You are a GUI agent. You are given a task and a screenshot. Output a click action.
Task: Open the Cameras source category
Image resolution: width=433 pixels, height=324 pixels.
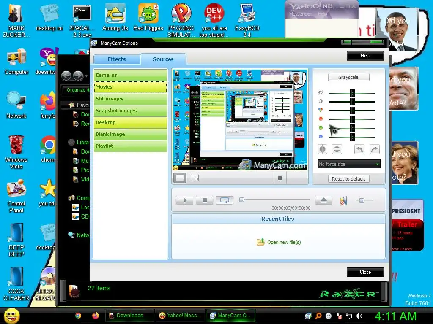130,75
